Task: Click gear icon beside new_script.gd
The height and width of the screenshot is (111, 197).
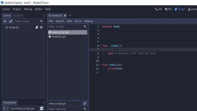Action: 50,32
